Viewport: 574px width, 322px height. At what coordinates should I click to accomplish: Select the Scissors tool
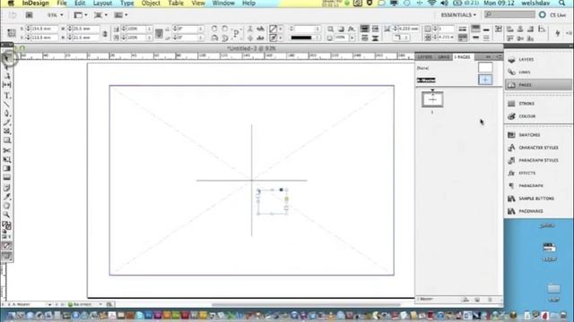tap(6, 150)
